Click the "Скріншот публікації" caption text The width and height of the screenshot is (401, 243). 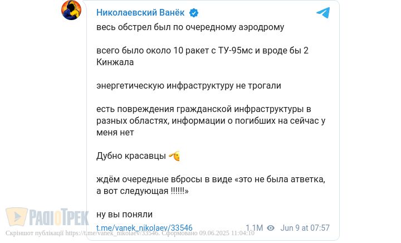[x=35, y=234]
